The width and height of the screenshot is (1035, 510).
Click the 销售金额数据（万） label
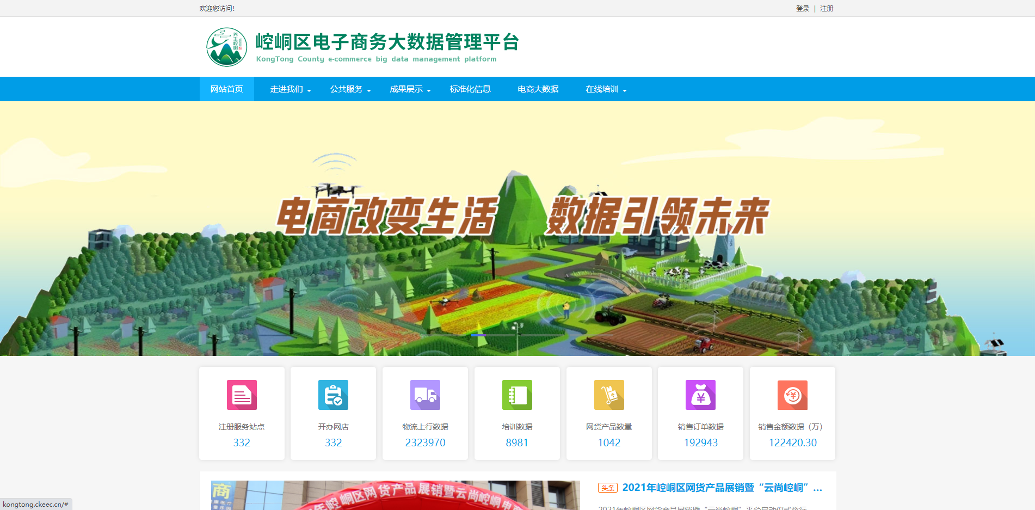tap(792, 427)
